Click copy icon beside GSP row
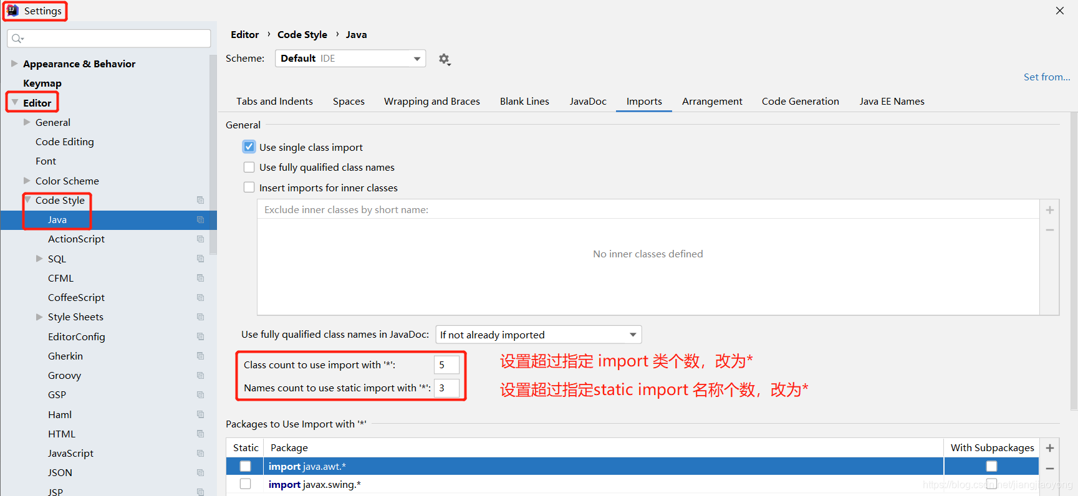 tap(200, 394)
